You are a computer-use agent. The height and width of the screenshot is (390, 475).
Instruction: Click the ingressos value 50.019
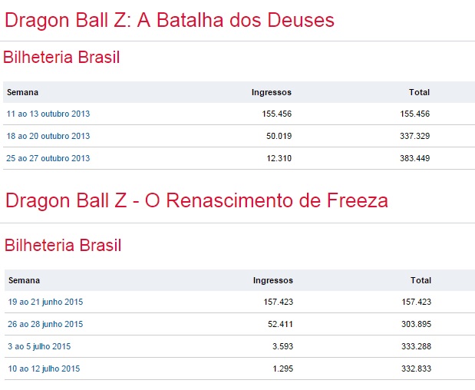[276, 136]
